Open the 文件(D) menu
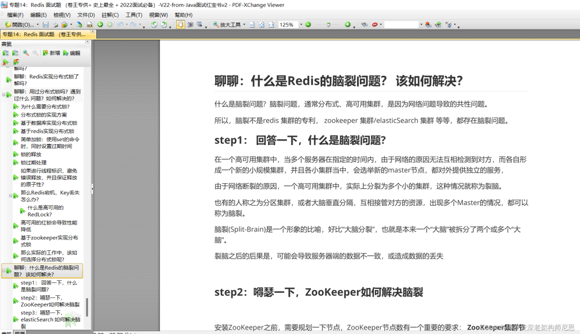Viewport: 580px width, 334px height. [86, 15]
